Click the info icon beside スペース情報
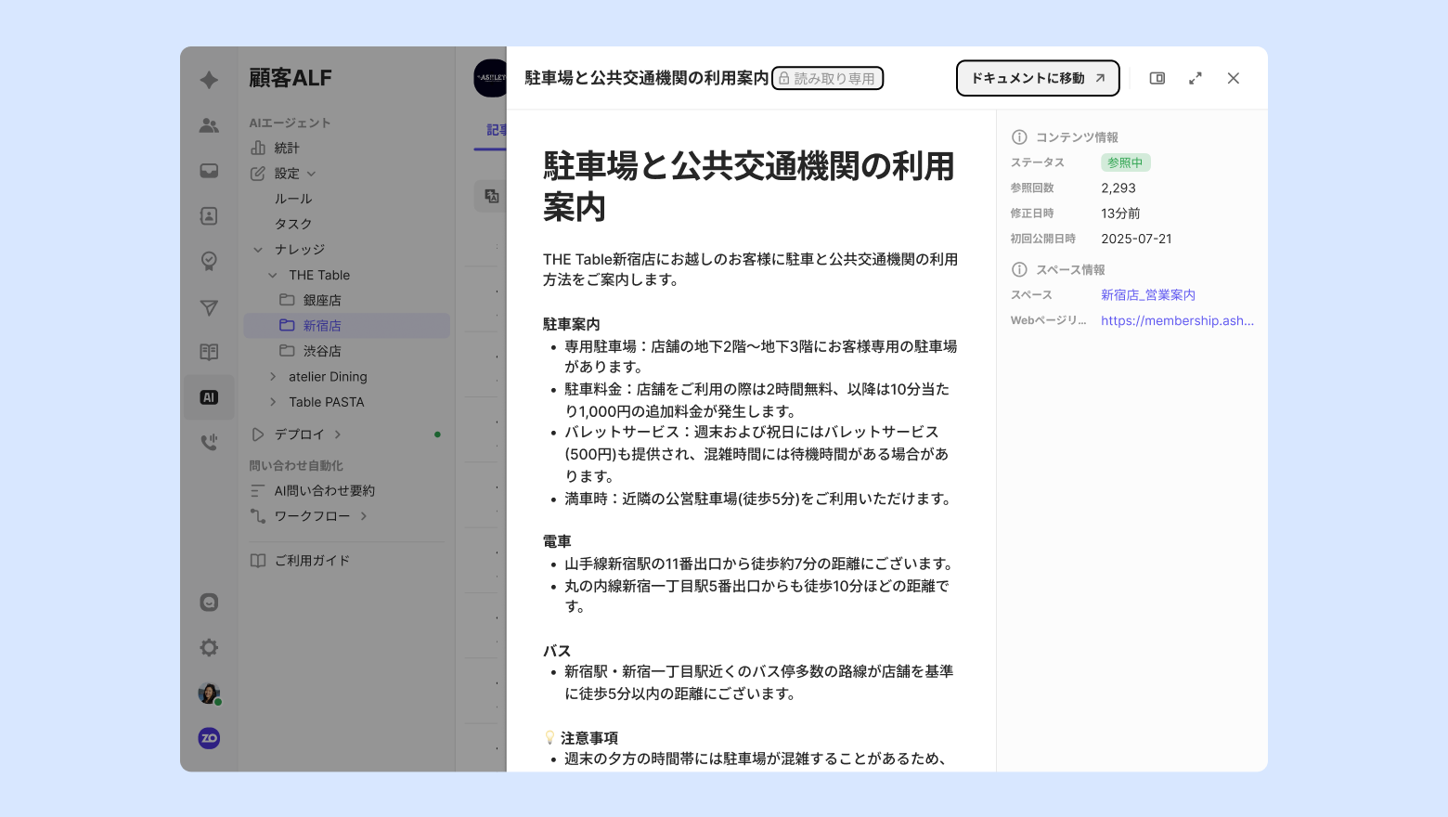Viewport: 1448px width, 817px height. tap(1019, 270)
